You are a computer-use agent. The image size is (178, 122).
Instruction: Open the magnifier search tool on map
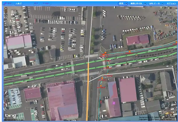(x=6, y=14)
